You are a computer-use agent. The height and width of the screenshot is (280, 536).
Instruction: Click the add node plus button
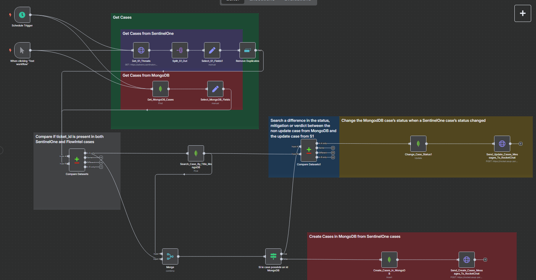(523, 14)
